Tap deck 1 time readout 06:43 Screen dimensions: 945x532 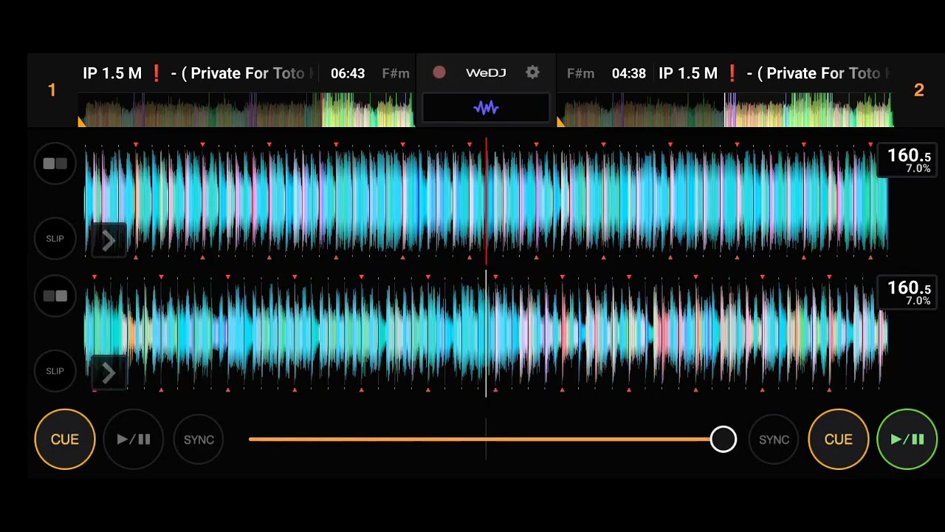pos(348,73)
